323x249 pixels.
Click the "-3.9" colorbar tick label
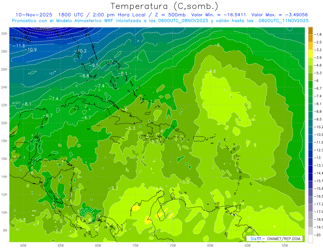pos(318,58)
